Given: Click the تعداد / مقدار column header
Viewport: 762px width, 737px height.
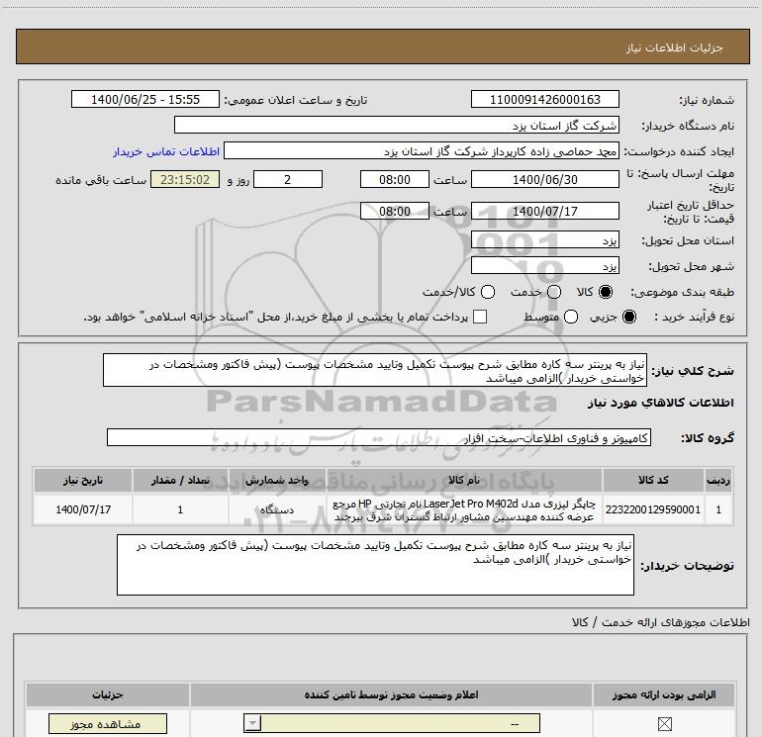Looking at the screenshot, I should (x=180, y=480).
